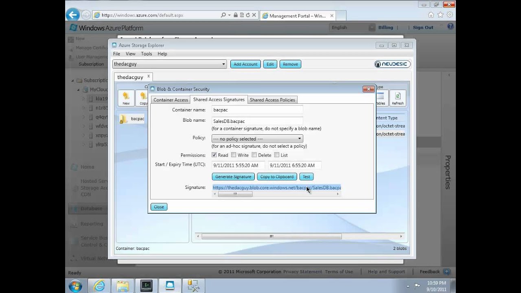Screen dimensions: 521x293
Task: Open the command prompt taskbar icon
Action: (146, 286)
